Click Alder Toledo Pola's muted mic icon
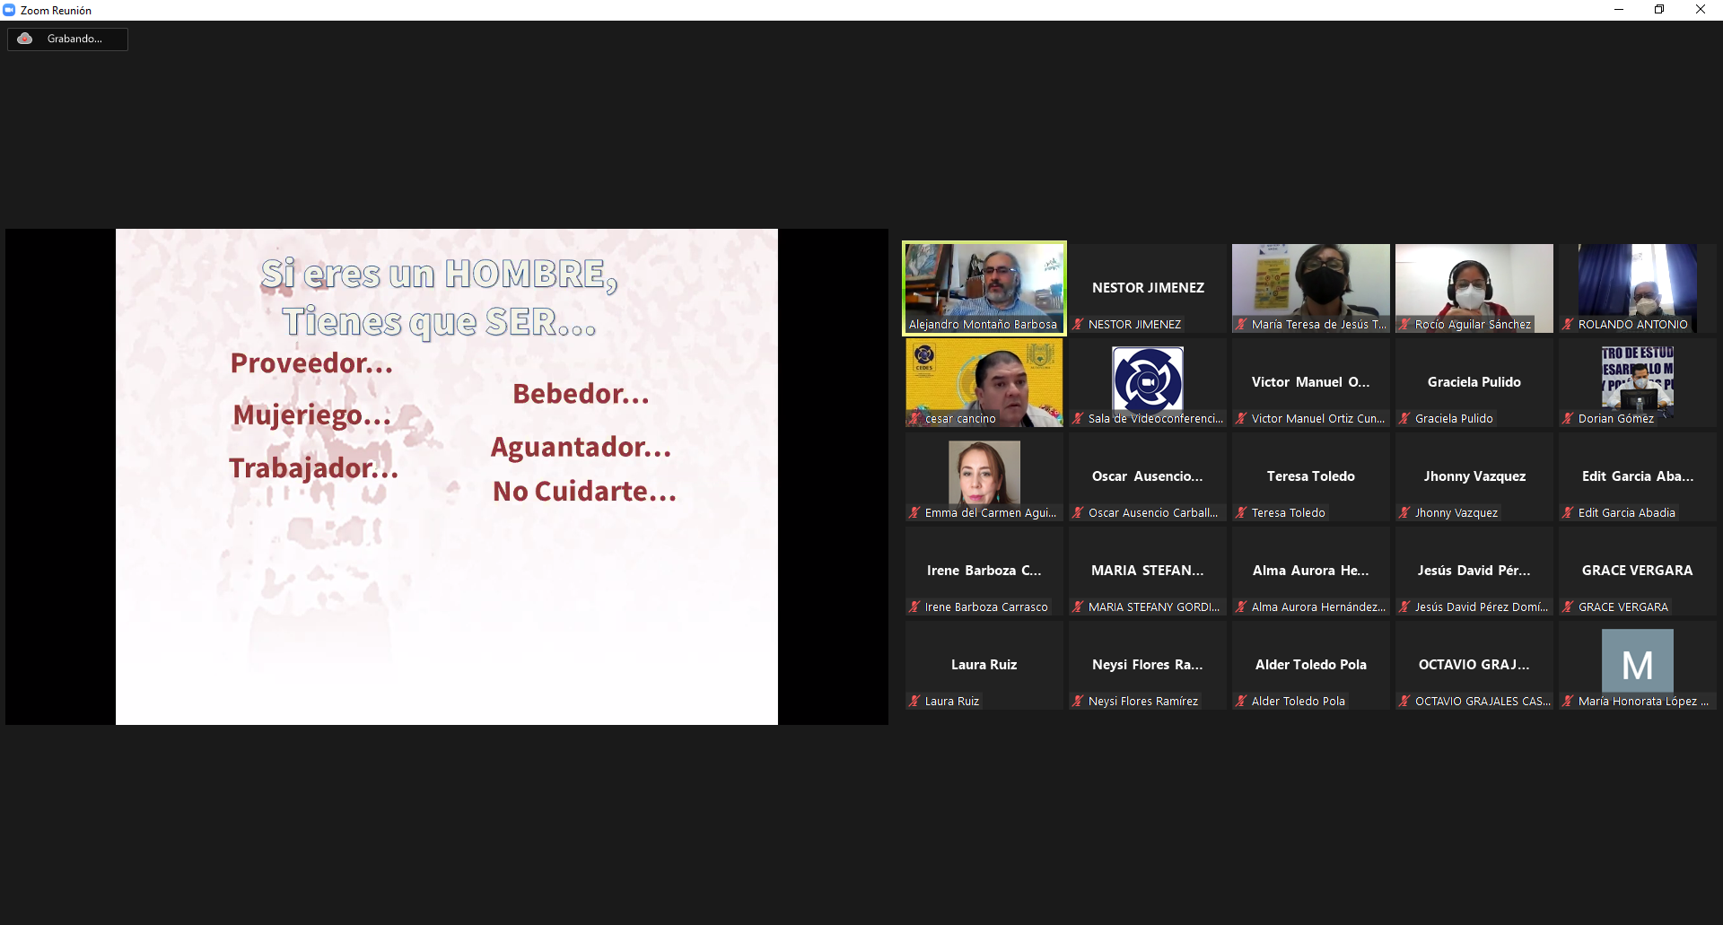 pos(1241,702)
